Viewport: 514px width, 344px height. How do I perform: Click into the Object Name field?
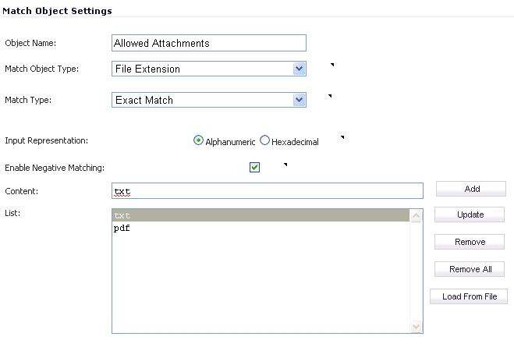209,43
